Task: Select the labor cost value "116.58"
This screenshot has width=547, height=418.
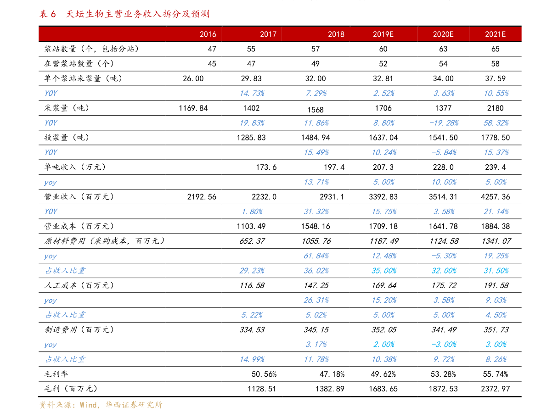Action: pos(252,285)
